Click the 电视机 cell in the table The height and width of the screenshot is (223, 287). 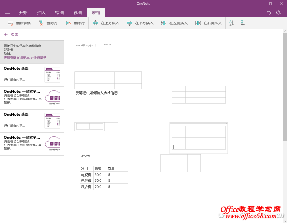coord(86,175)
